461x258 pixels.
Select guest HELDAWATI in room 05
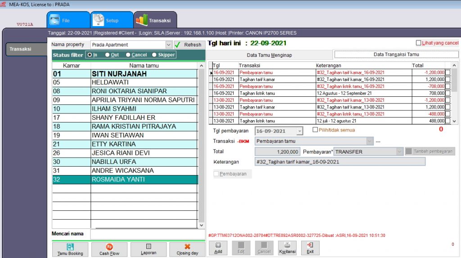125,82
